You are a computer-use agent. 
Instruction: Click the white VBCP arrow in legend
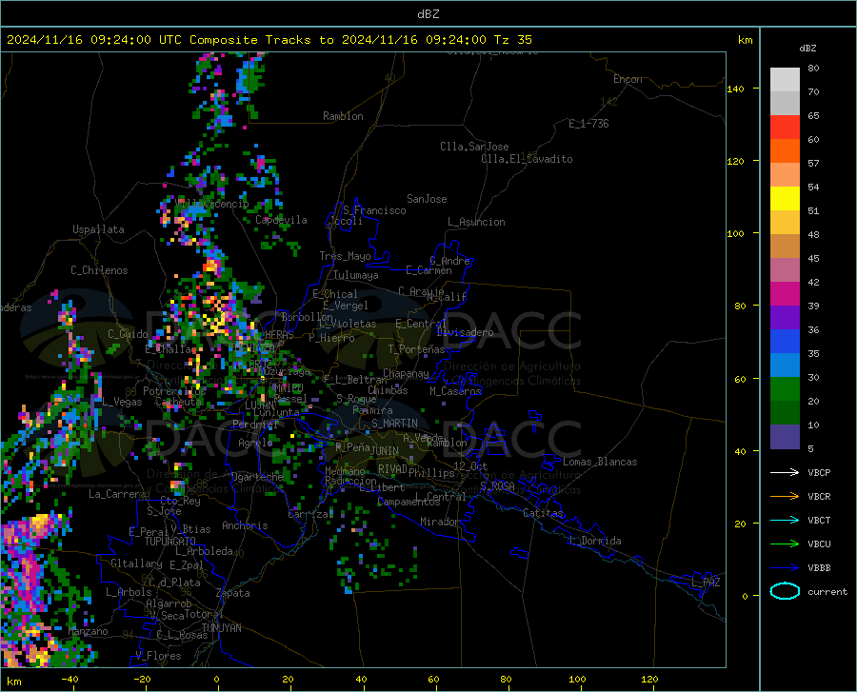coord(785,472)
